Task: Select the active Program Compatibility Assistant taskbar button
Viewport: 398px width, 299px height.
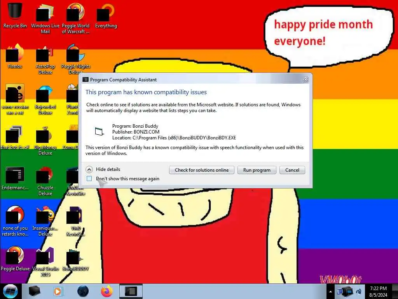Action: point(131,291)
